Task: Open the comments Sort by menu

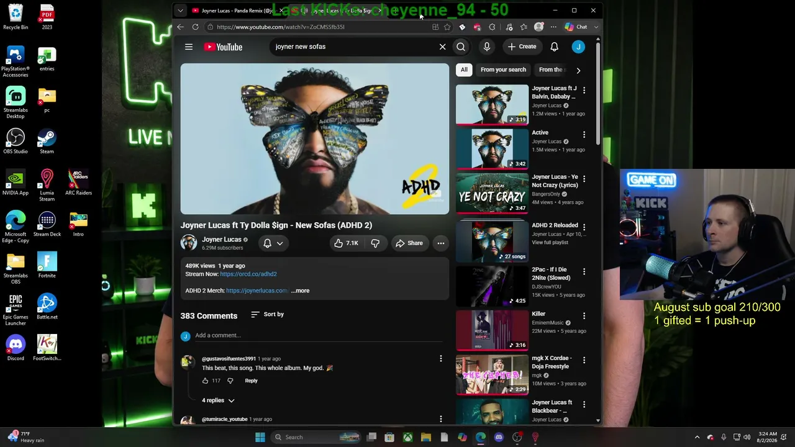Action: pos(267,314)
